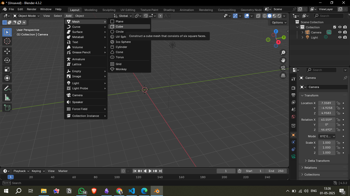Add a Torus mesh from the submenu

tap(129, 57)
